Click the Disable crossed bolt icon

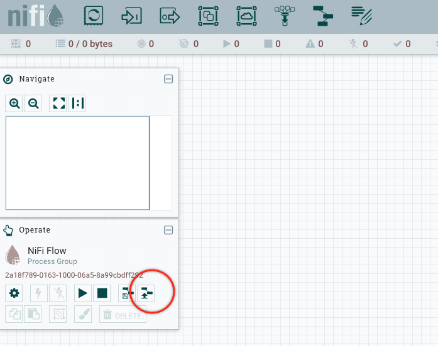point(58,293)
